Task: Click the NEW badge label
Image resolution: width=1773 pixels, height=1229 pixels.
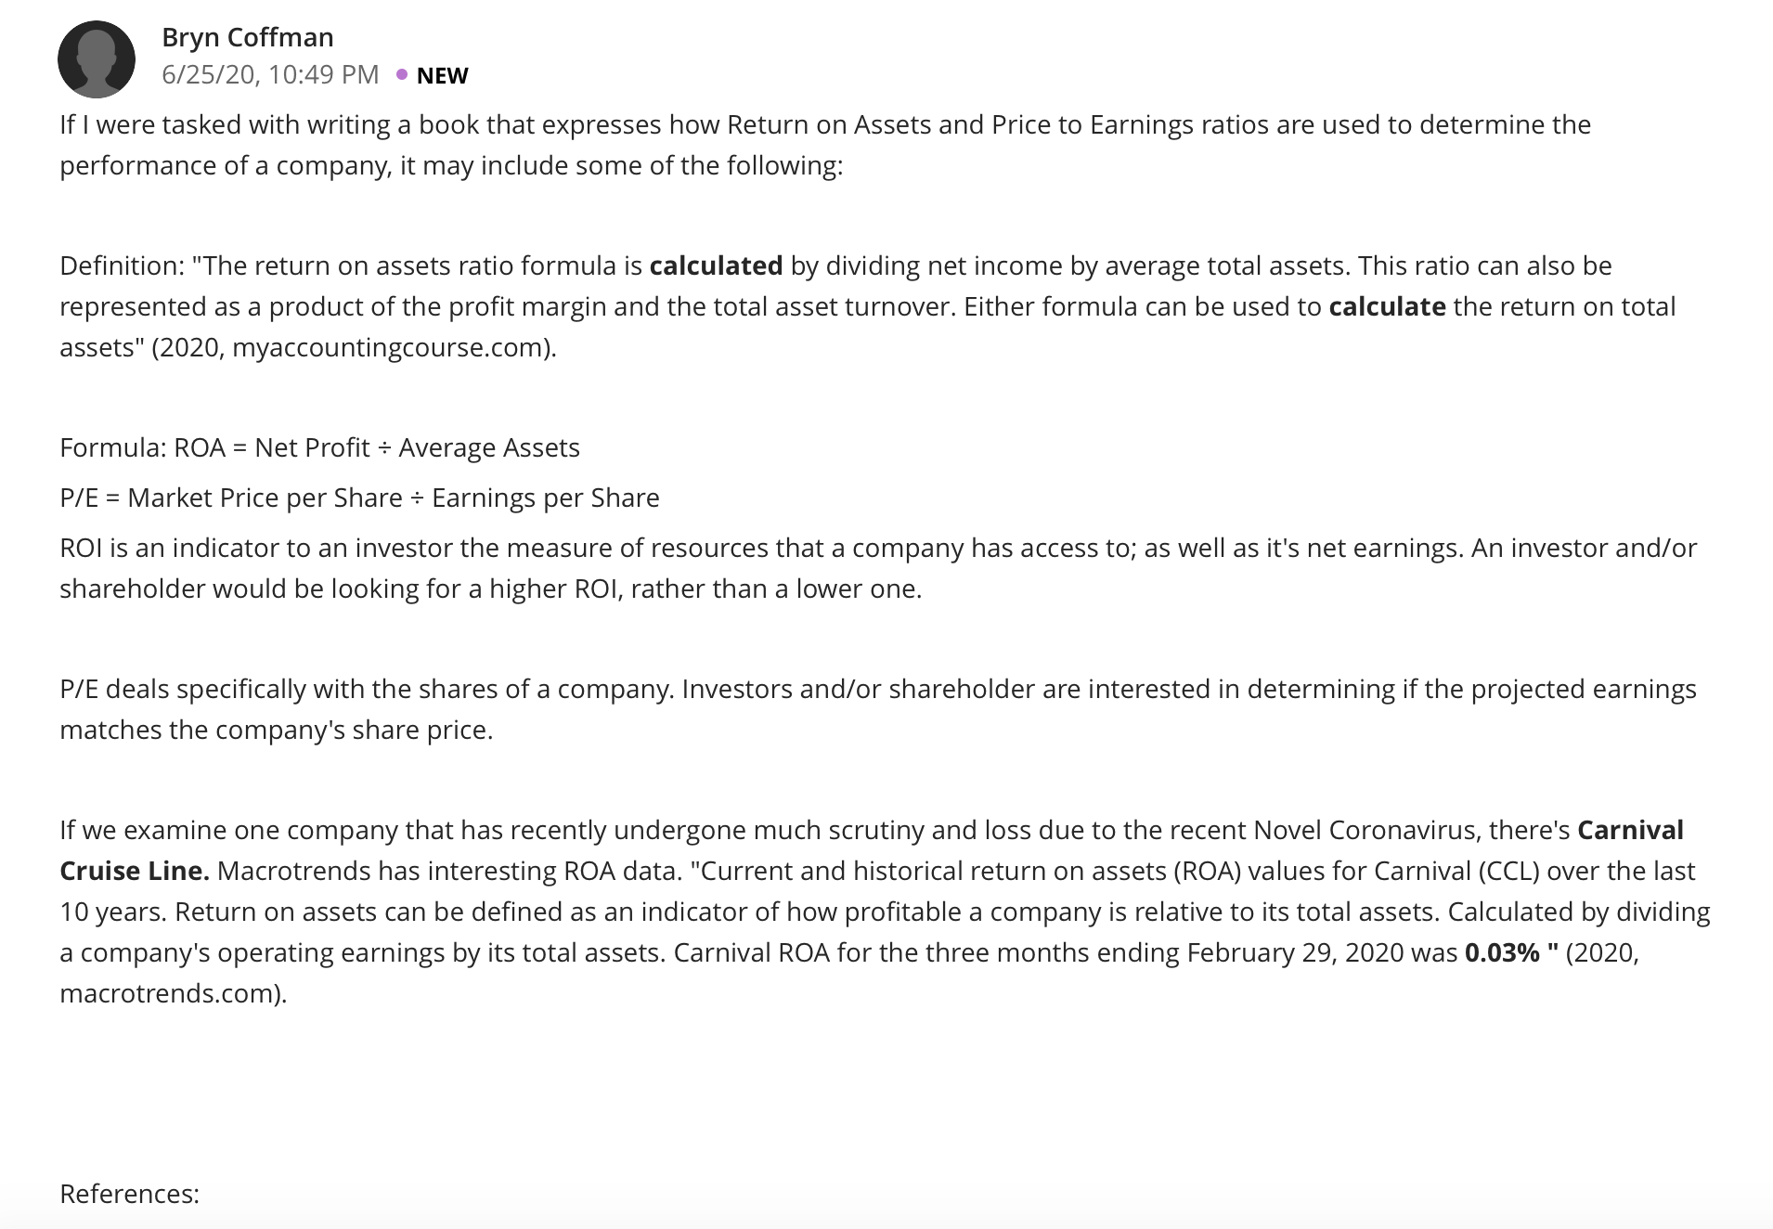Action: [442, 75]
